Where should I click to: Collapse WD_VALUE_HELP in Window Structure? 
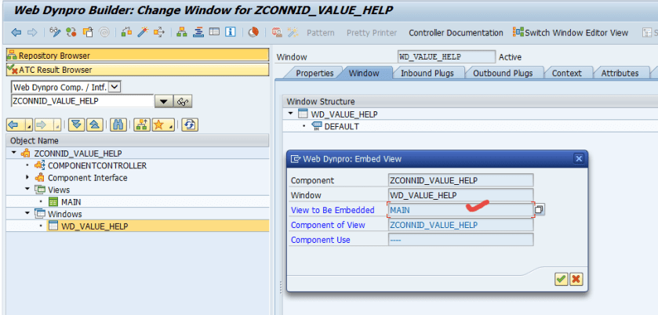[x=290, y=114]
